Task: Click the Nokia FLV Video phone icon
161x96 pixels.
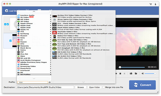Action: click(x=54, y=37)
